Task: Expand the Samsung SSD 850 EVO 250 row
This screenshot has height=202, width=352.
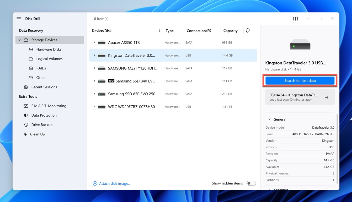Action: (x=94, y=94)
